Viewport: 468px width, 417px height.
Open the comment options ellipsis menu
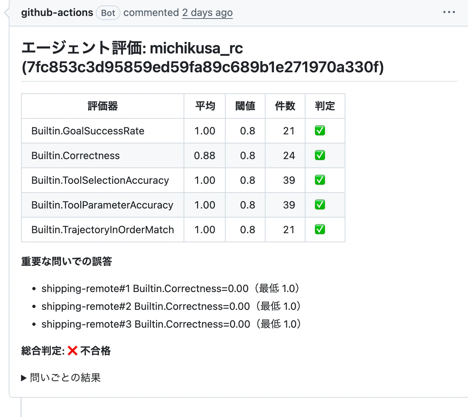pyautogui.click(x=449, y=12)
